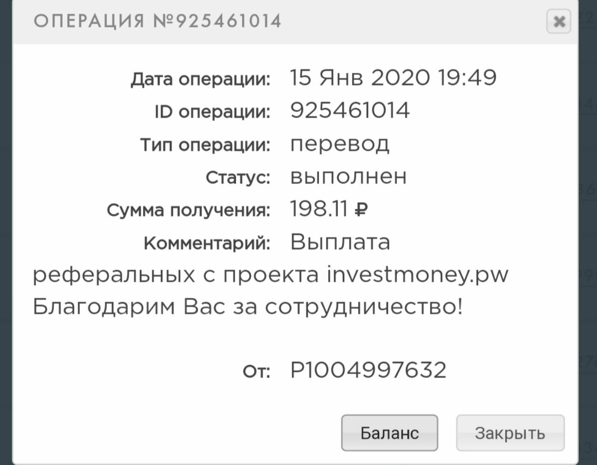Click the status value выполнен
597x465 pixels.
point(348,177)
